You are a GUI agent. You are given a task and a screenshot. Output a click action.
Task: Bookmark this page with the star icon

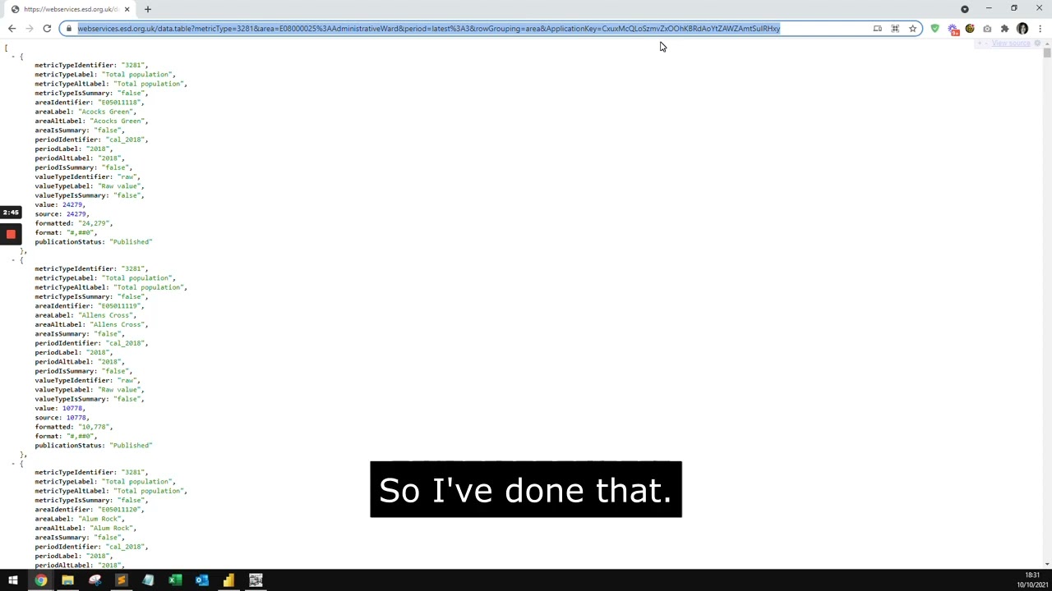click(912, 29)
